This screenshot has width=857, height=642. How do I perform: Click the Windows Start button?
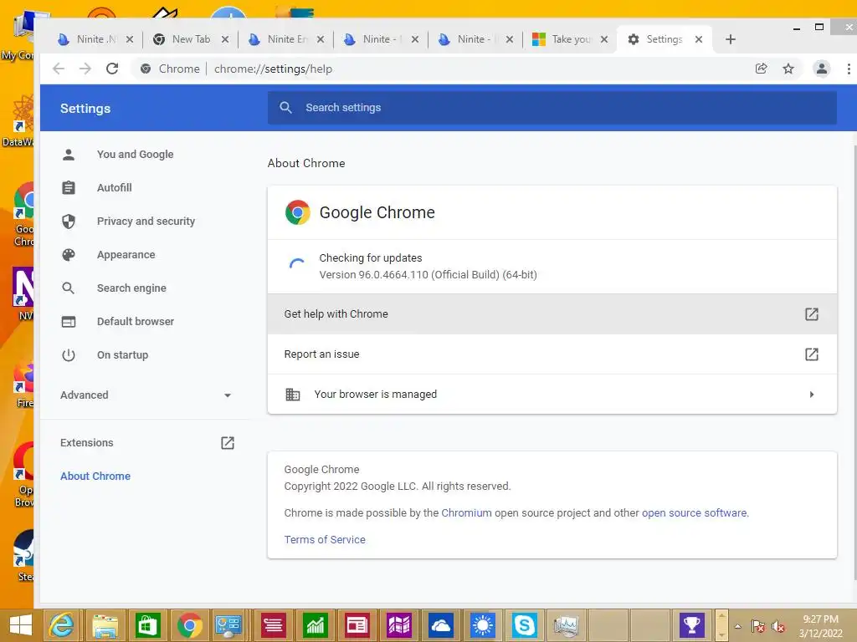click(20, 625)
